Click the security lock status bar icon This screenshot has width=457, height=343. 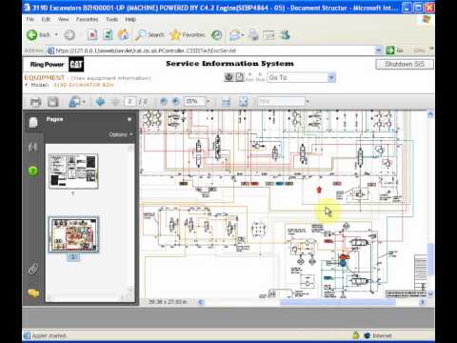355,335
